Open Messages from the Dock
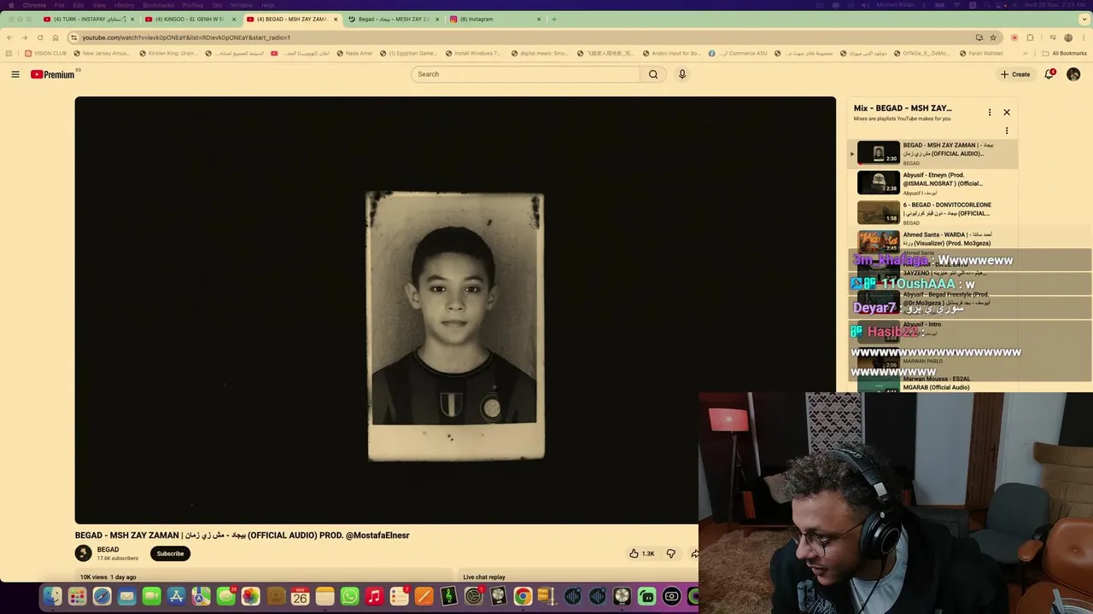1093x614 pixels. click(x=225, y=597)
